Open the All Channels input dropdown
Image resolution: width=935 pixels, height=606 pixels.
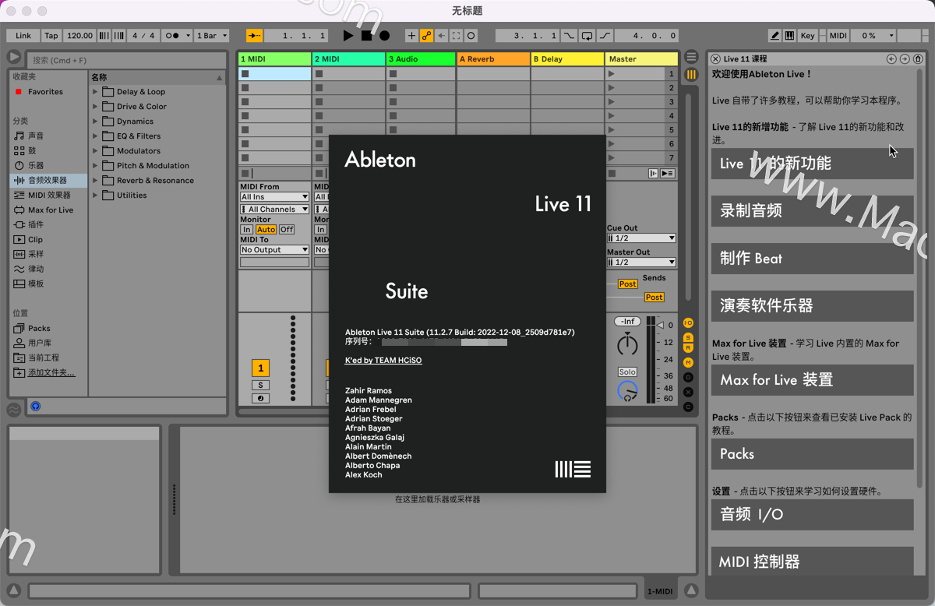[274, 209]
